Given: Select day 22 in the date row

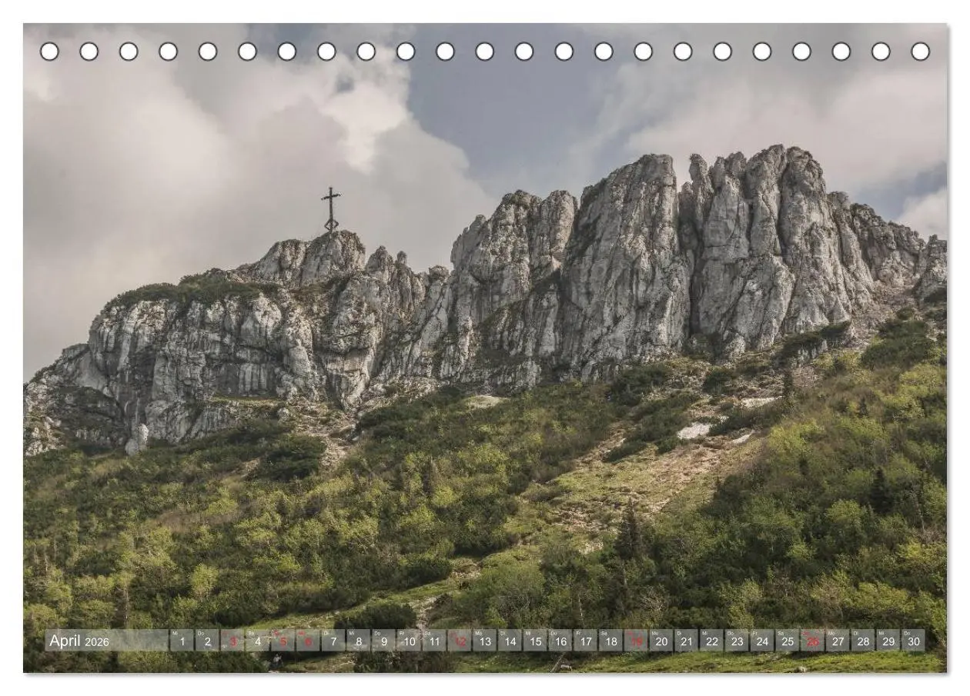Looking at the screenshot, I should [711, 641].
